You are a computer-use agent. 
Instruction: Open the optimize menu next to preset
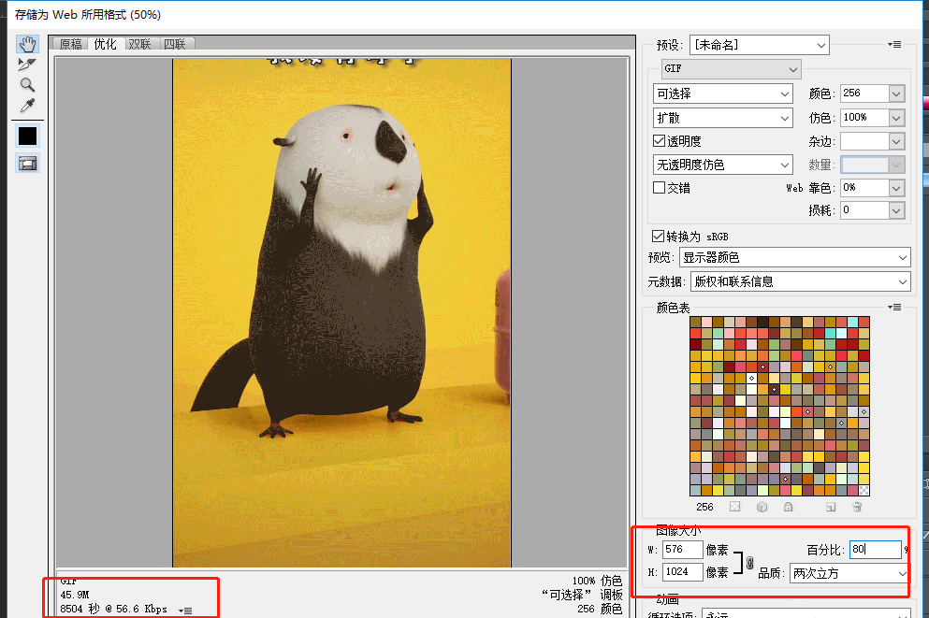click(894, 44)
